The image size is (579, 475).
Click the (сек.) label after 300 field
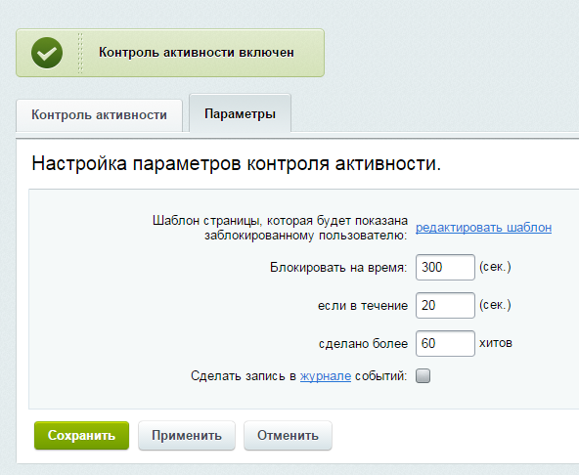495,267
